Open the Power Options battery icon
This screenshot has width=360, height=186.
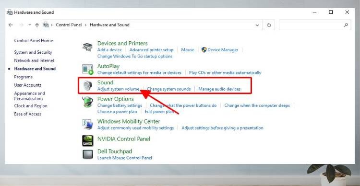point(87,102)
